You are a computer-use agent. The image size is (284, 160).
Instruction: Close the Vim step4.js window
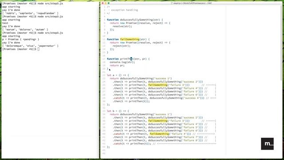tap(103, 3)
